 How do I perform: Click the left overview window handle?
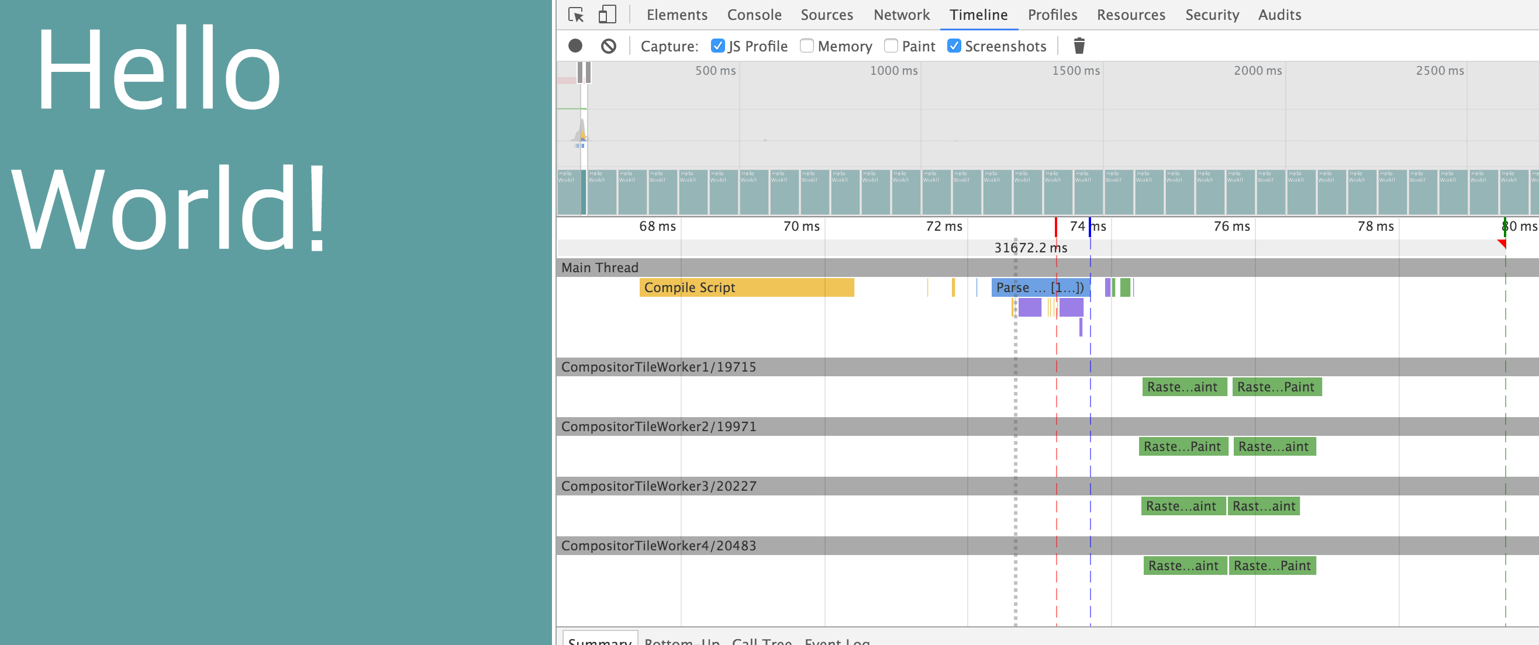(x=579, y=73)
